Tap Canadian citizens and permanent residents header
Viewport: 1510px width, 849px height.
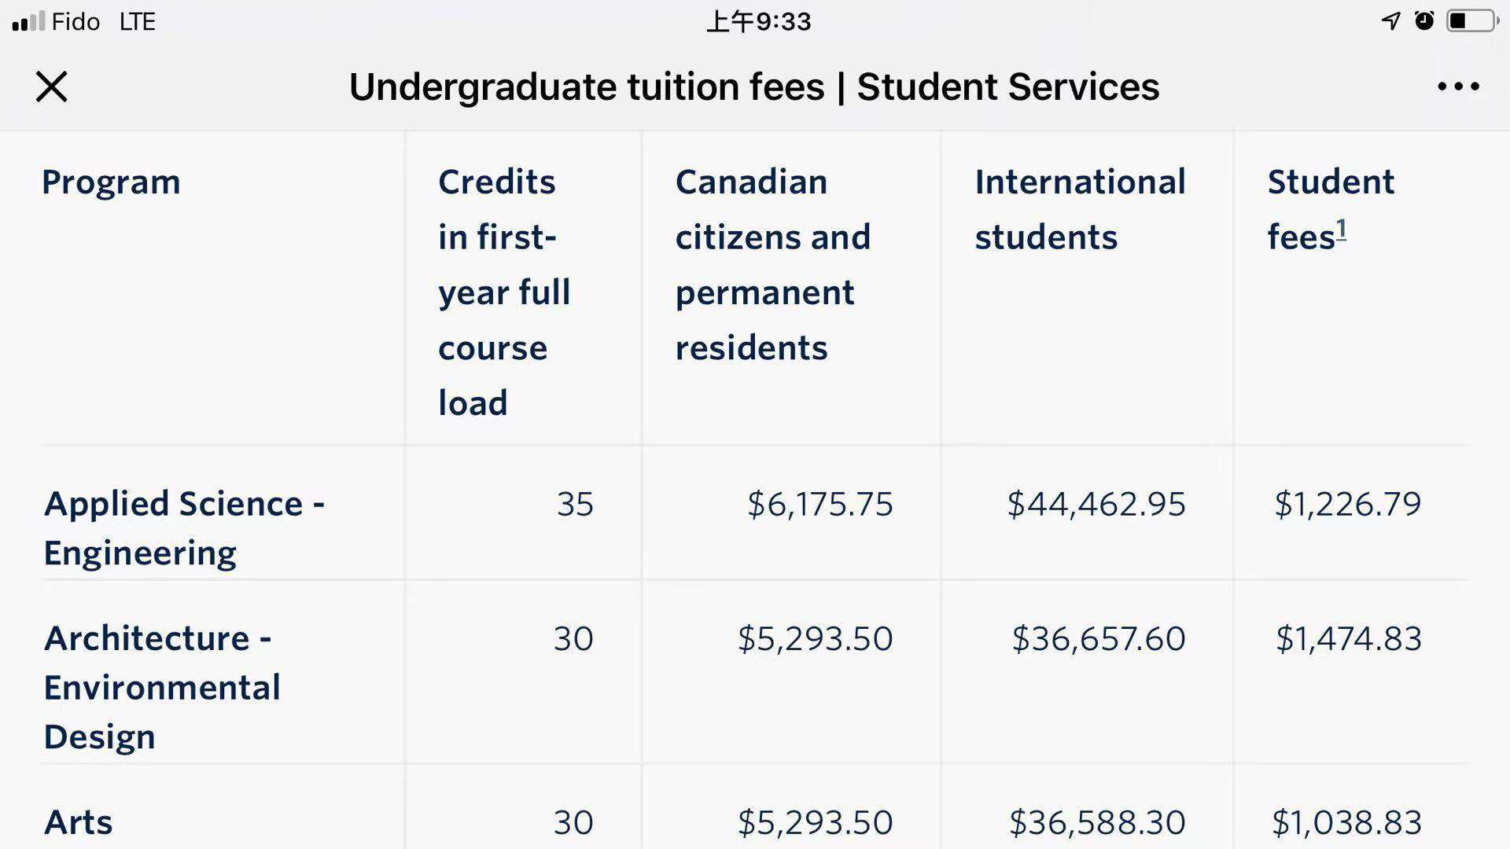tap(772, 265)
